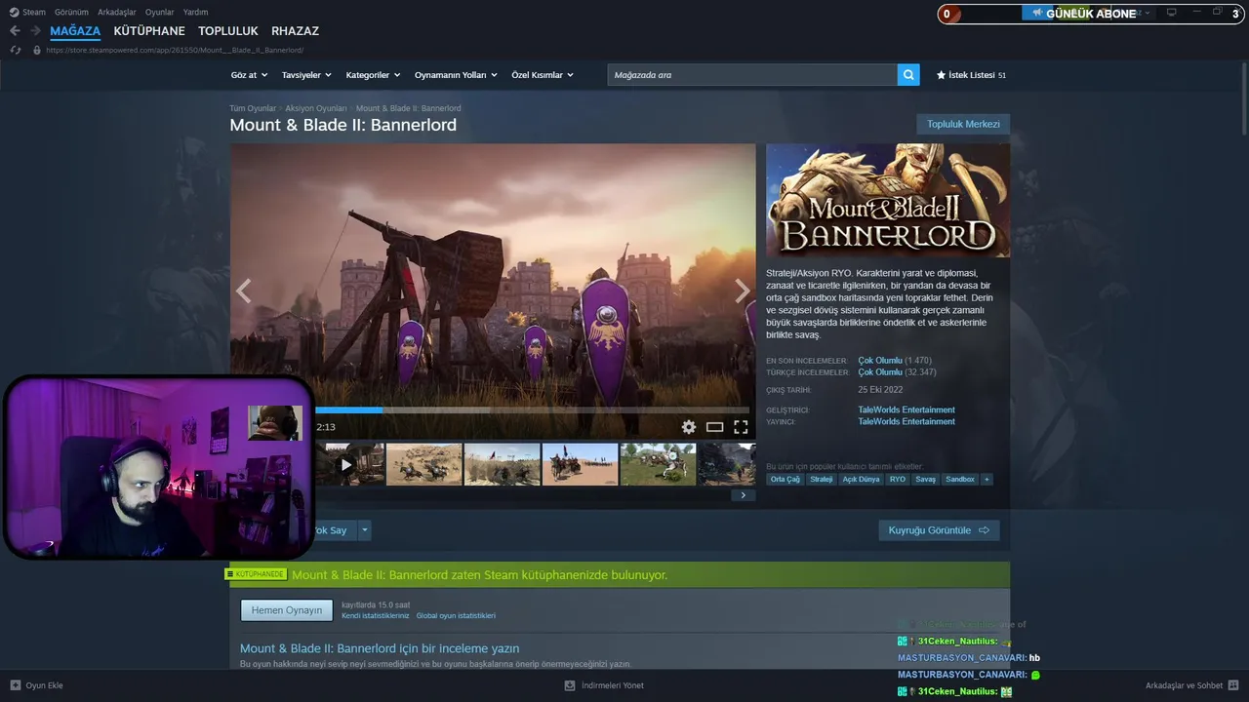
Task: Expand the Kategoriler dropdown
Action: tap(373, 75)
